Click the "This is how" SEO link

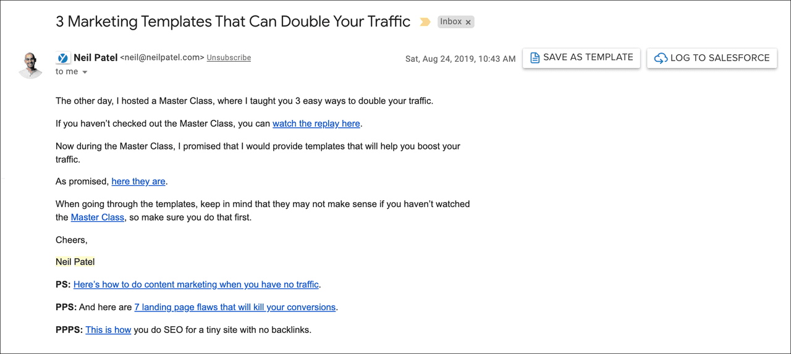[x=108, y=330]
